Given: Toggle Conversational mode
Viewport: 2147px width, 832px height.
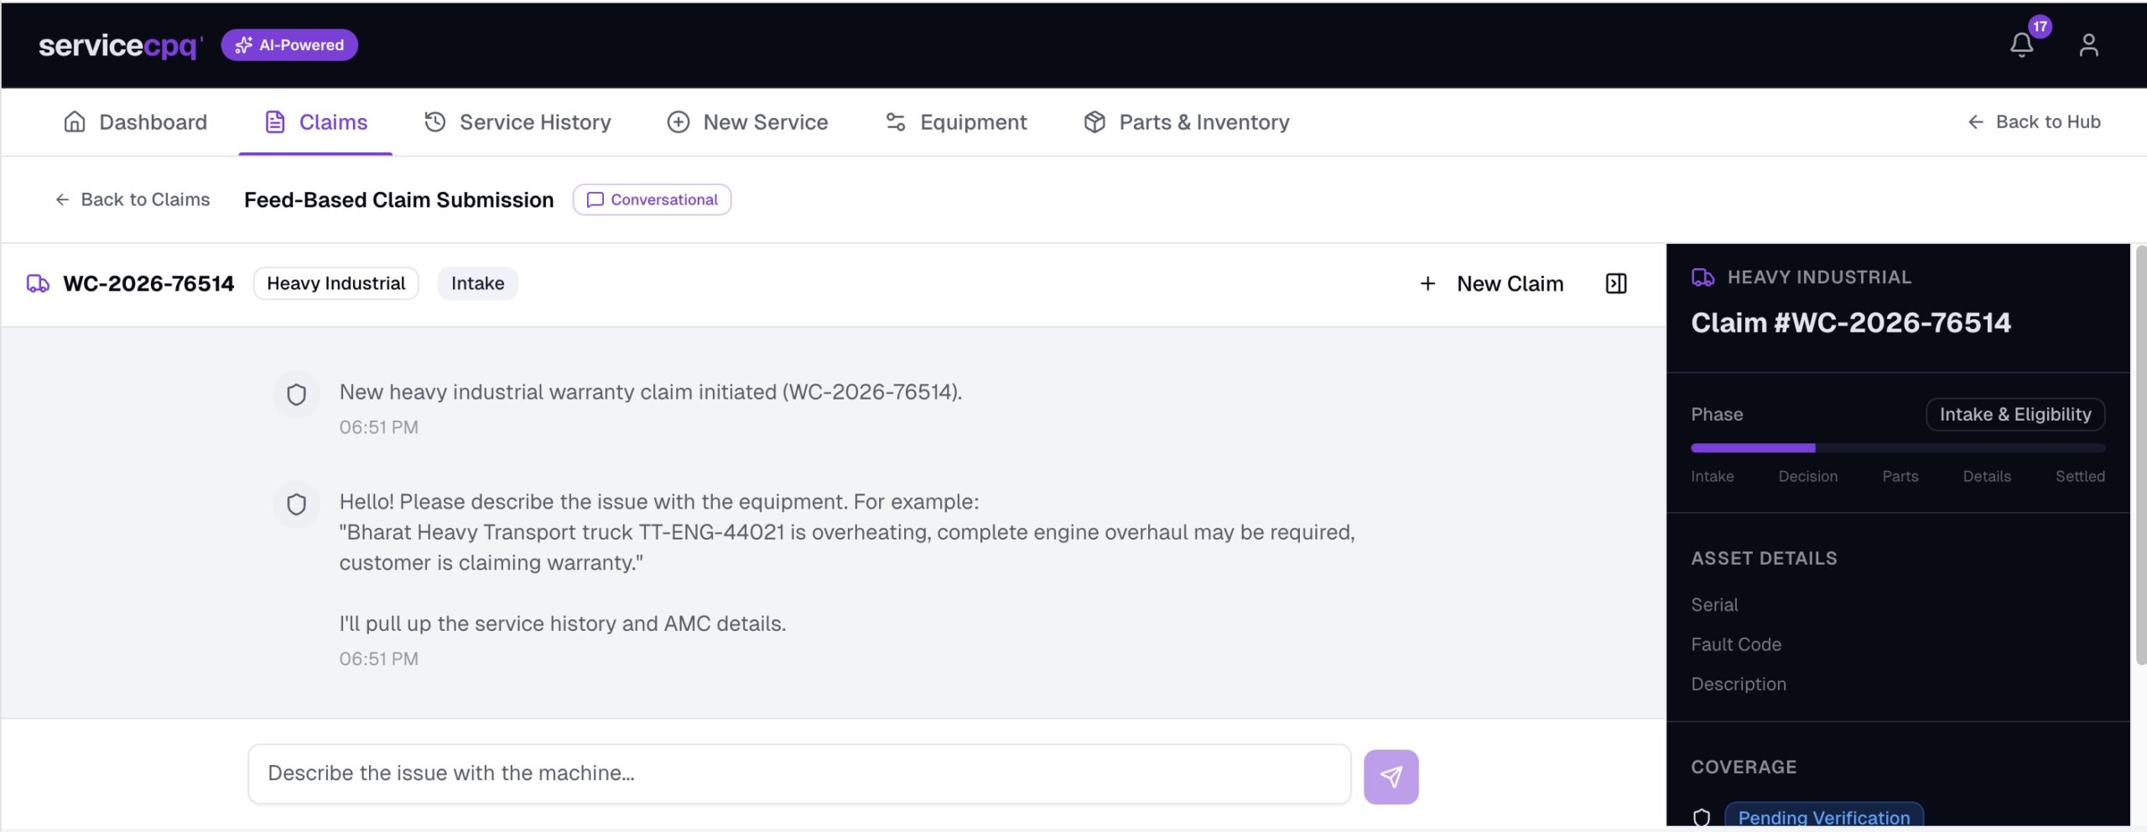Looking at the screenshot, I should (652, 199).
